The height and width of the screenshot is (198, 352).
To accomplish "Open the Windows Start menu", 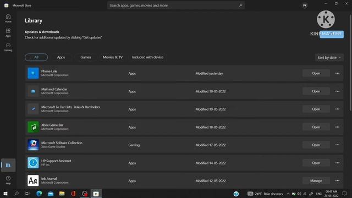I will tap(5, 194).
